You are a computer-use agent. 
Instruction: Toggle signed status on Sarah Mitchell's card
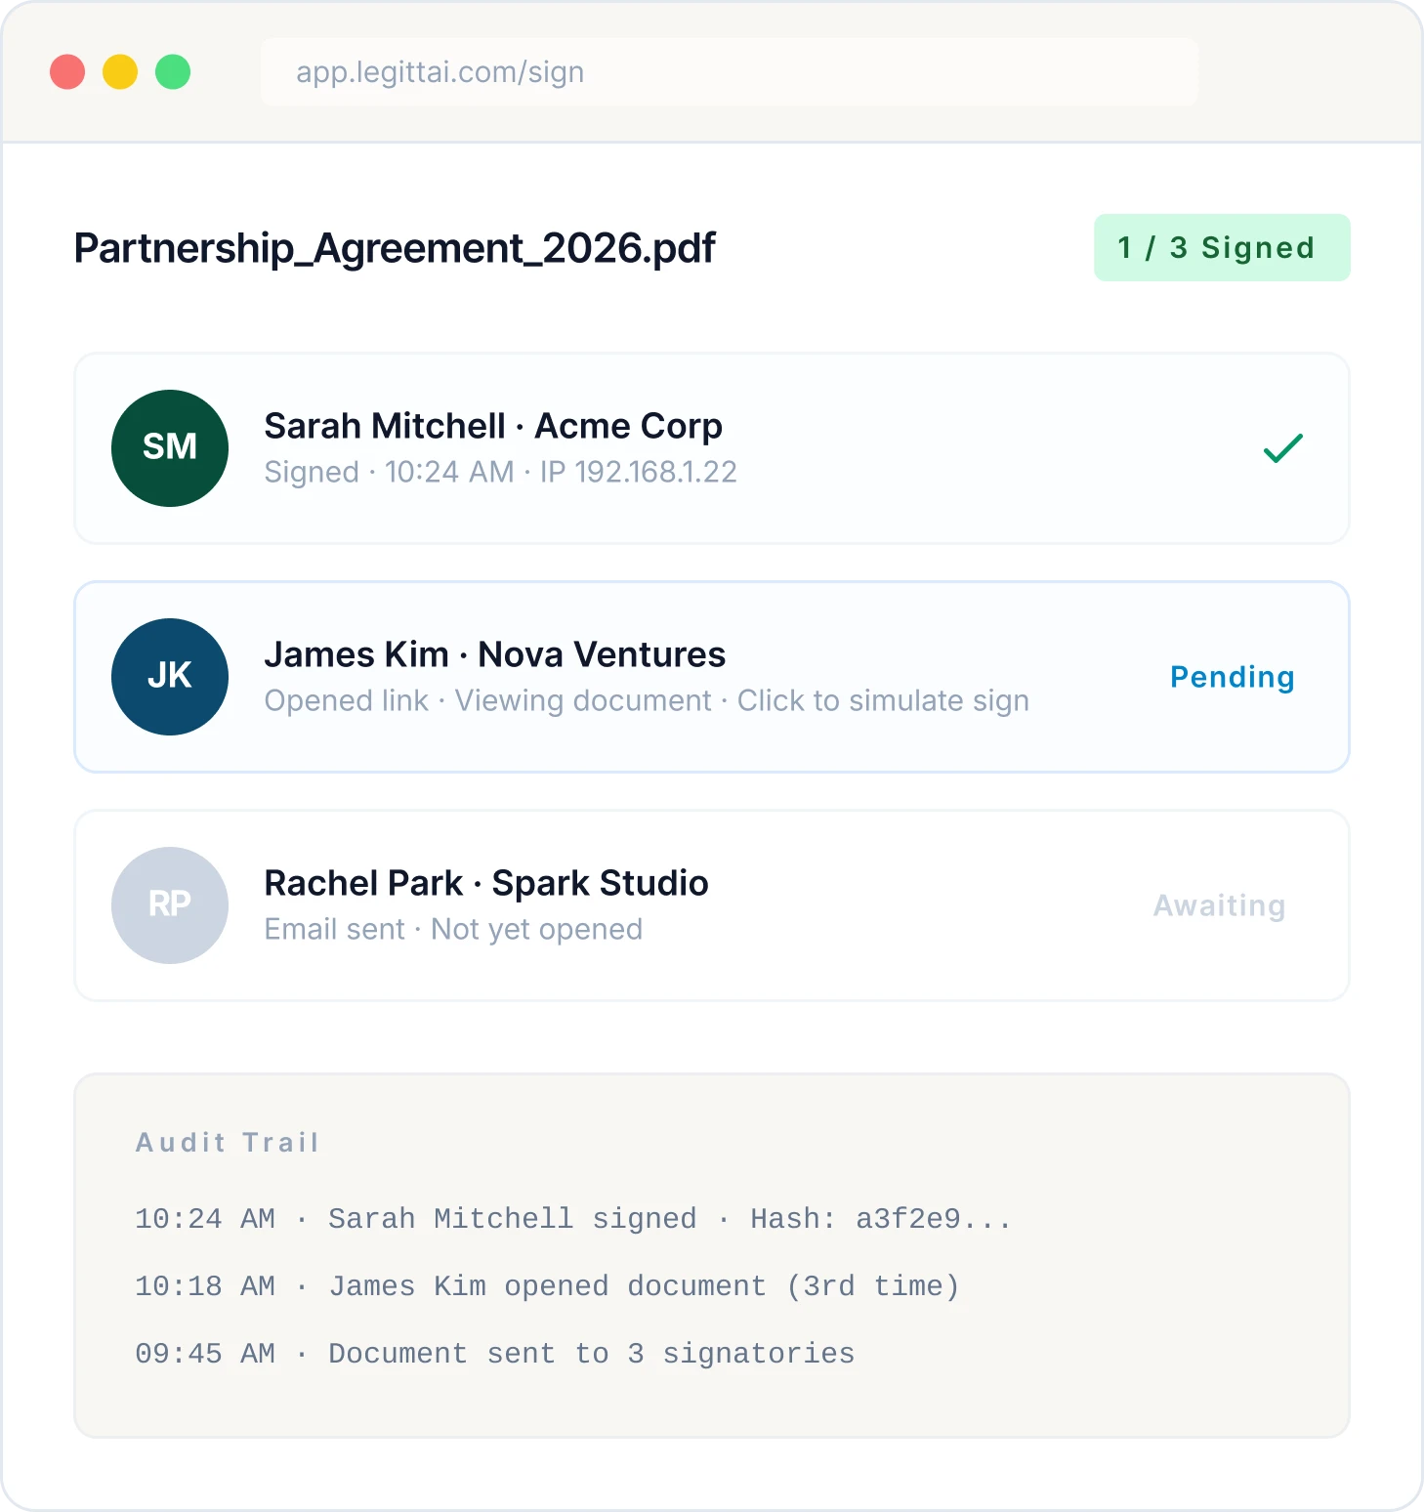(711, 447)
